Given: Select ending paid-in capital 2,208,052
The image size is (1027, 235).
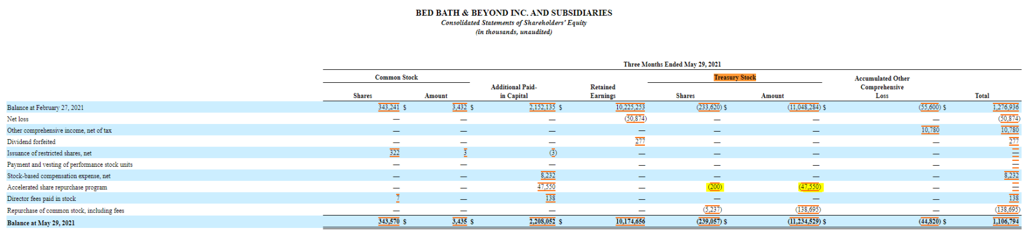Looking at the screenshot, I should 542,221.
